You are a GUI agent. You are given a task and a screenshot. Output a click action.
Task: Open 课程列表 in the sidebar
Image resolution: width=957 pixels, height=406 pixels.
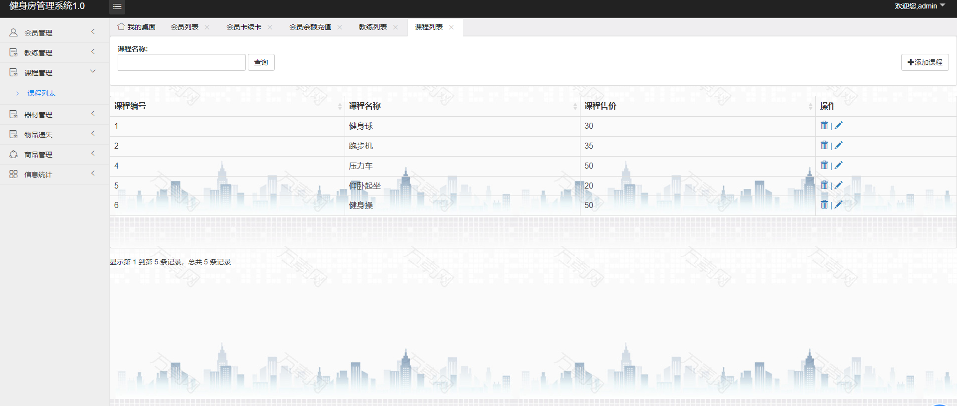[x=41, y=93]
